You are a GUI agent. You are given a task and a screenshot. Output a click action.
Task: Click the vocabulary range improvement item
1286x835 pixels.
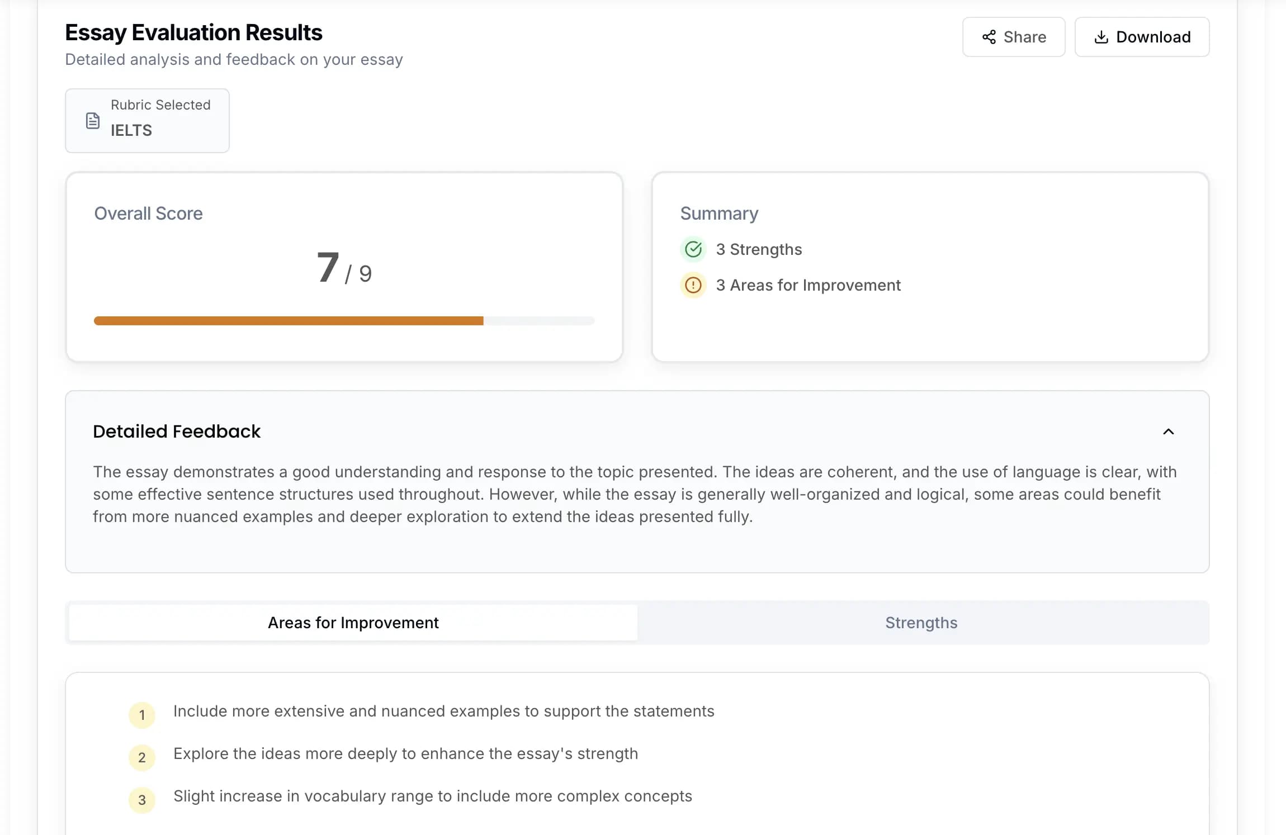pos(432,796)
